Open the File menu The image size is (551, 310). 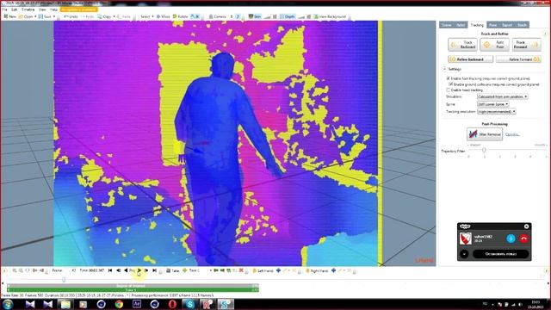pos(4,9)
